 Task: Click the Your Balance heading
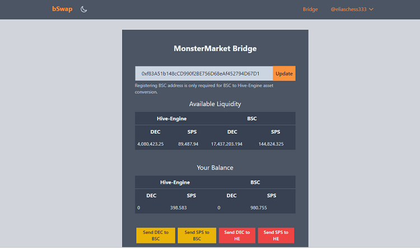(215, 167)
